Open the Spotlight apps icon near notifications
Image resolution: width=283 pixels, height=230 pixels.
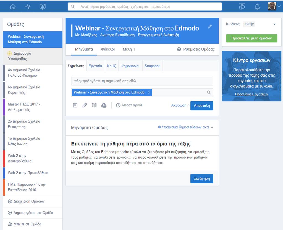(x=242, y=7)
